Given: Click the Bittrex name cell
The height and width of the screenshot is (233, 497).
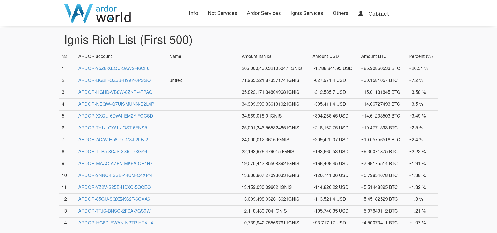Looking at the screenshot, I should pyautogui.click(x=176, y=80).
